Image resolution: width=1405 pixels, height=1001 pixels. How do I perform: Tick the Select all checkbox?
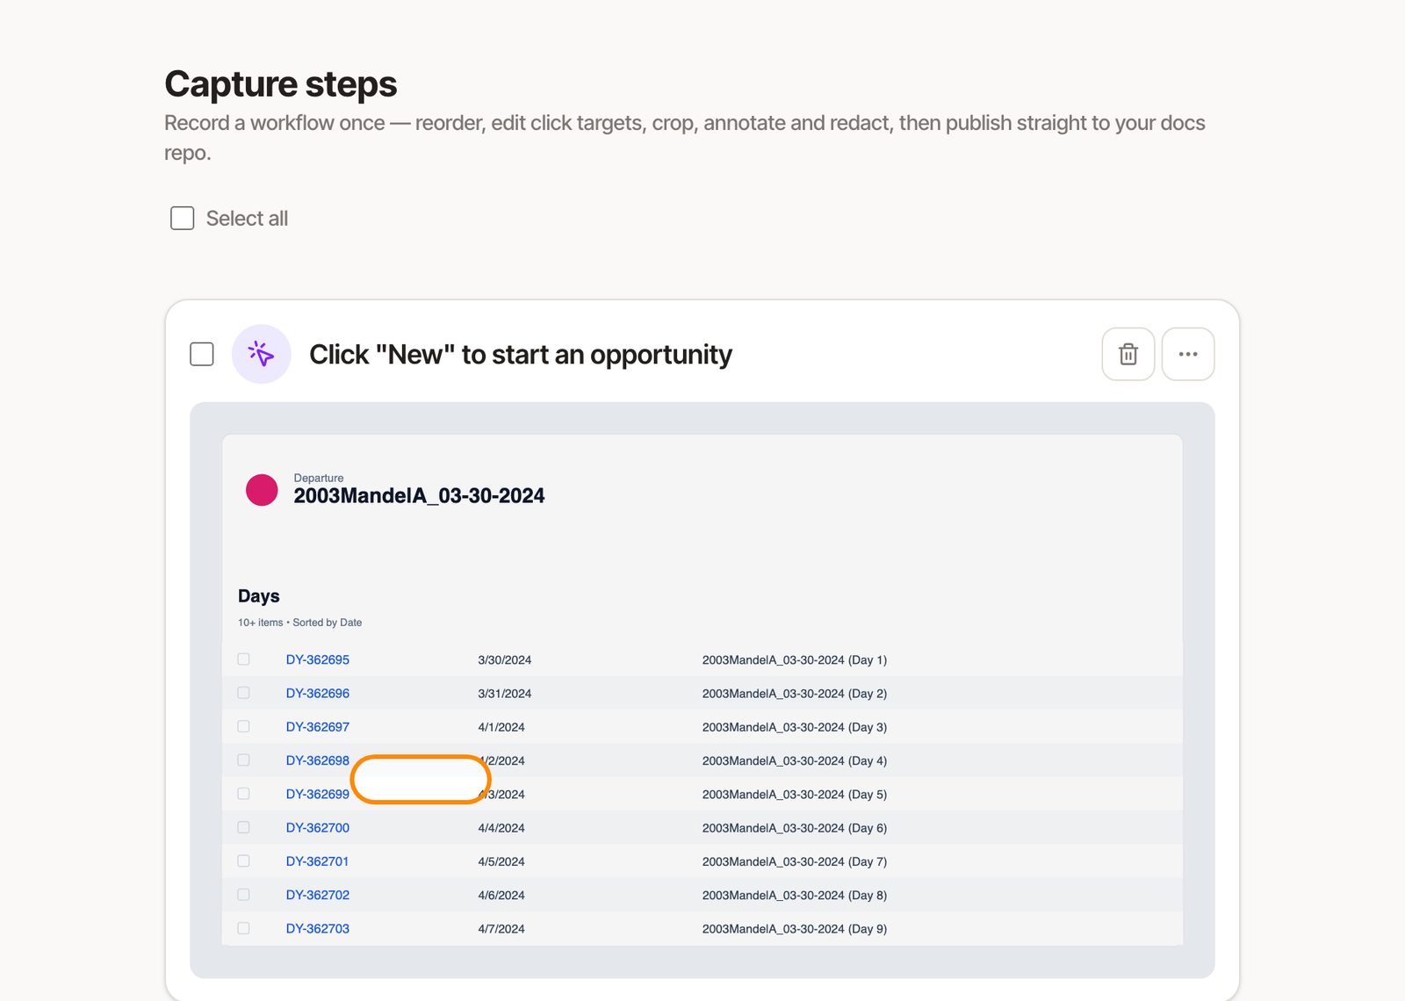[x=182, y=218]
